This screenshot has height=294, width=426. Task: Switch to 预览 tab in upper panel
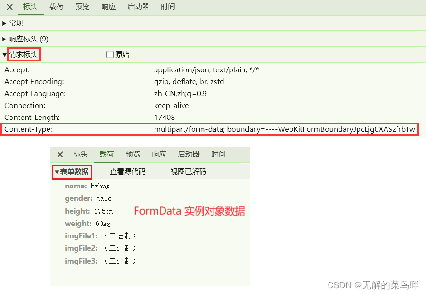click(82, 7)
